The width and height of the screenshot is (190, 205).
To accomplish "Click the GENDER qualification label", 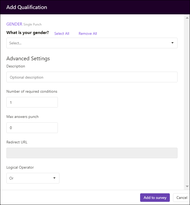I will 14,24.
